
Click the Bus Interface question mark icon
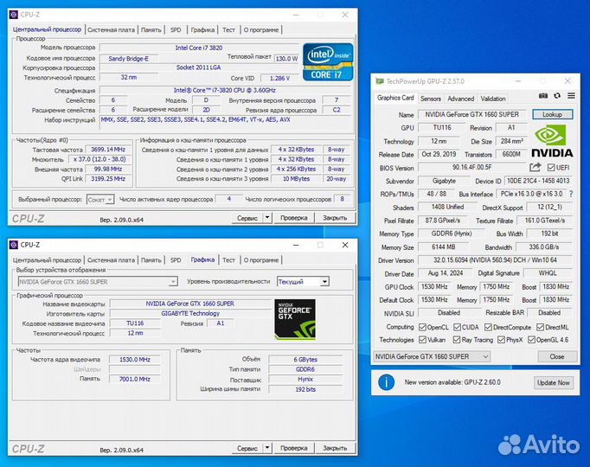click(571, 194)
